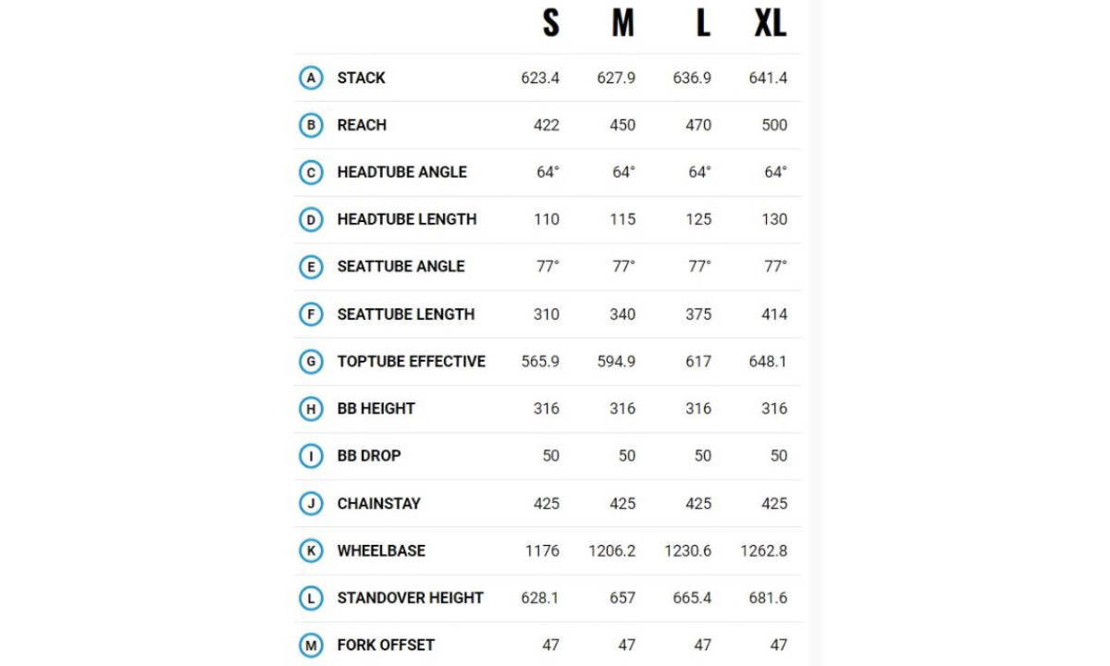The width and height of the screenshot is (1110, 666).
Task: Click the STANDOVER HEIGHT row label
Action: 410,598
